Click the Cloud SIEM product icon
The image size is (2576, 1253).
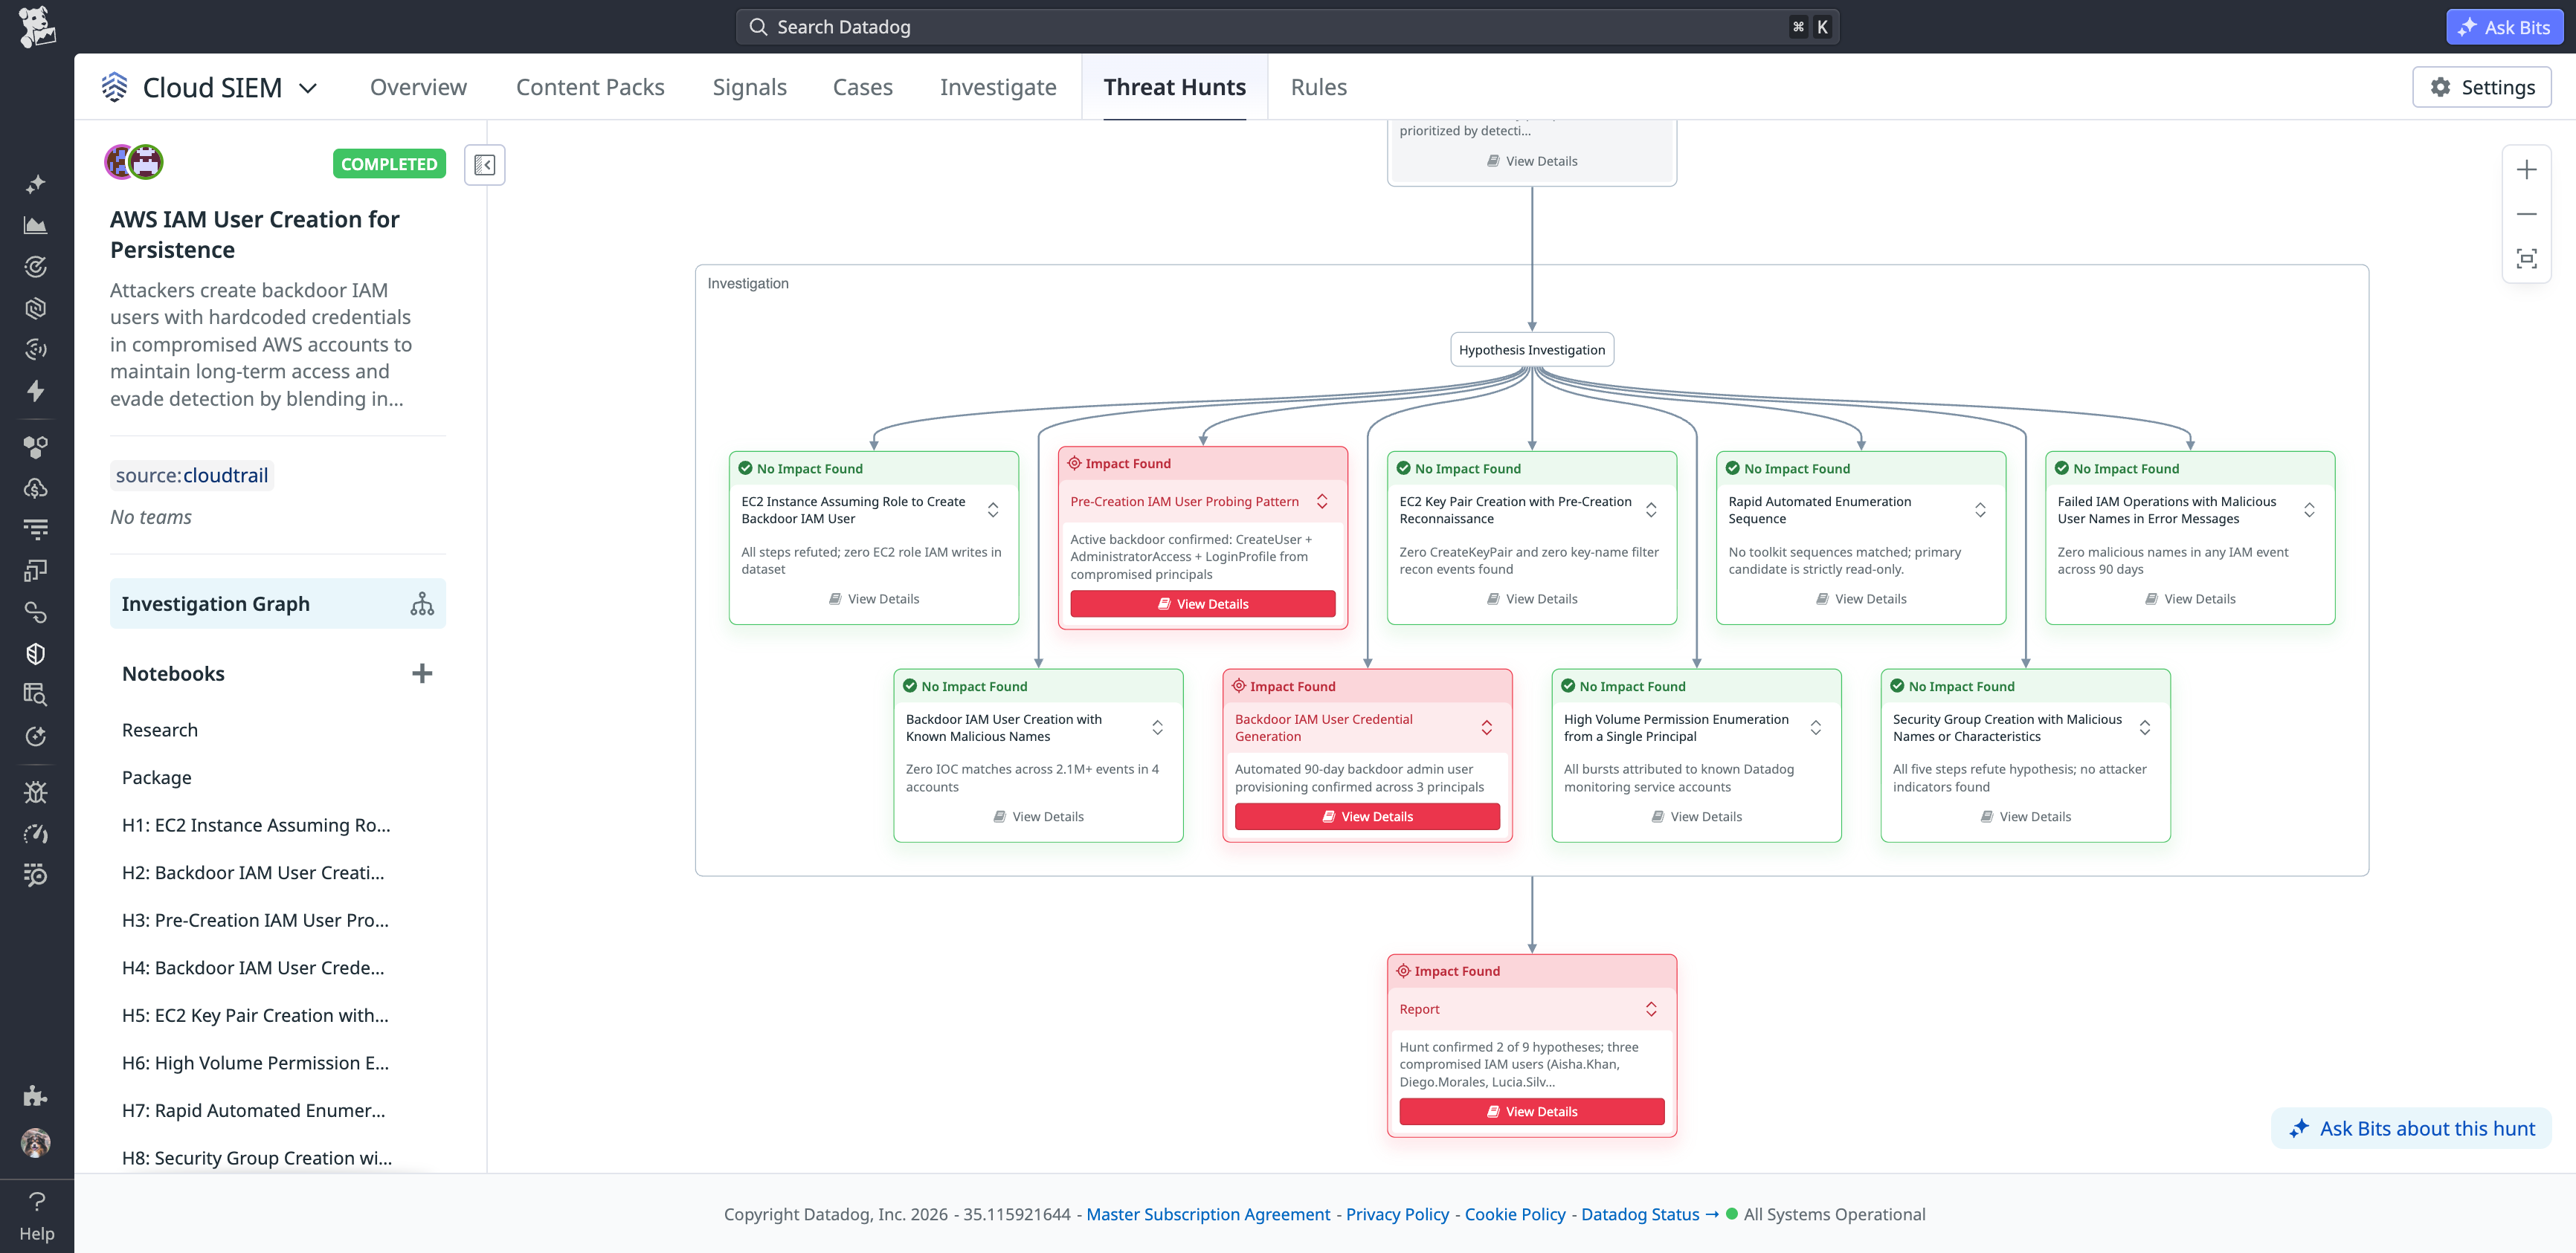tap(115, 87)
